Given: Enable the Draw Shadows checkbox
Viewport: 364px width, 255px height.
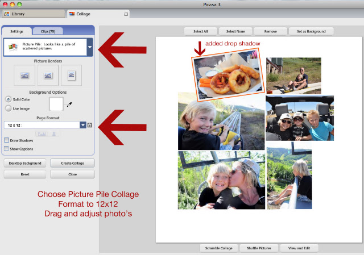Looking at the screenshot, I should [x=6, y=140].
